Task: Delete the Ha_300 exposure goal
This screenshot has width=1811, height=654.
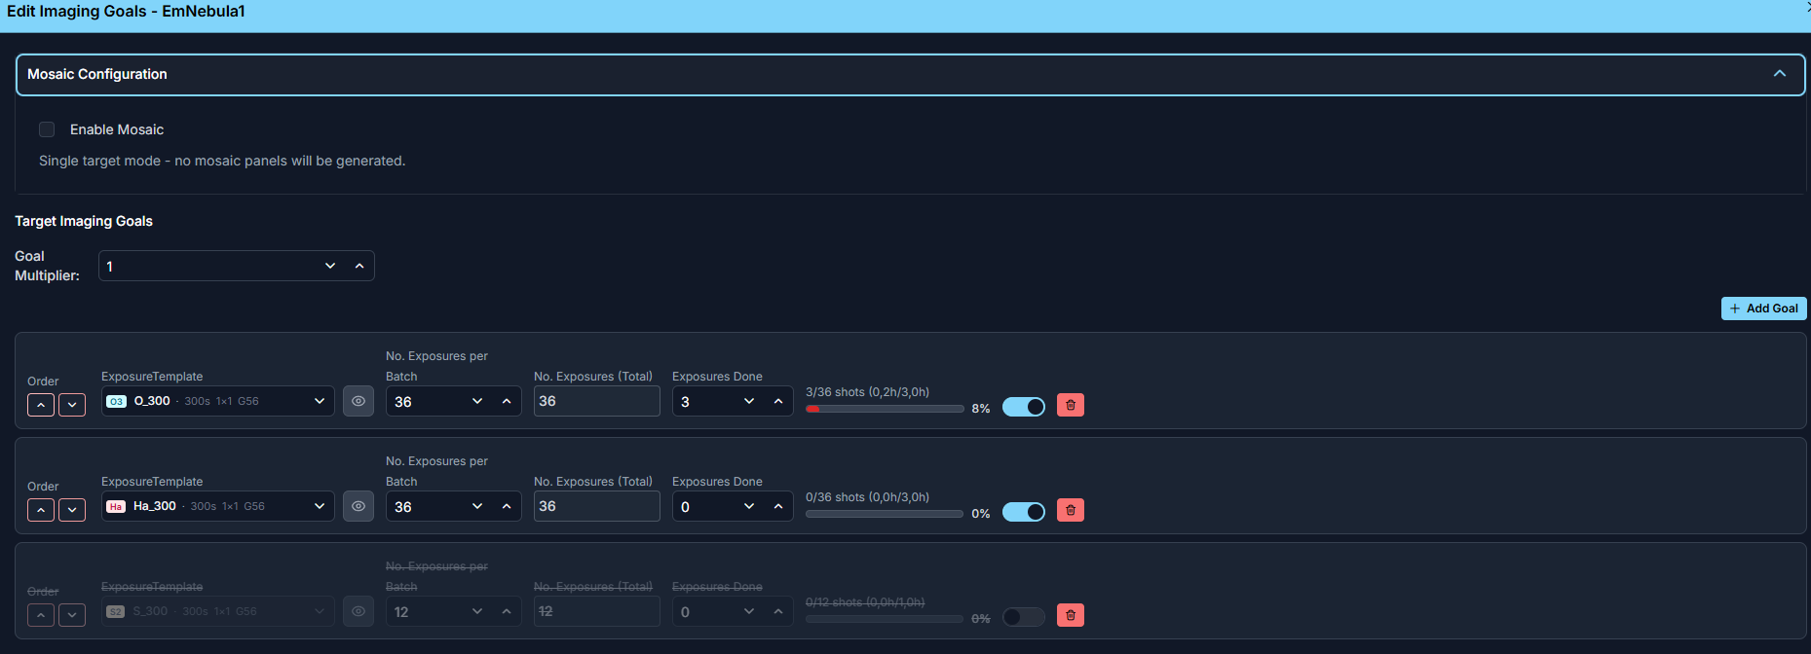Action: tap(1070, 510)
